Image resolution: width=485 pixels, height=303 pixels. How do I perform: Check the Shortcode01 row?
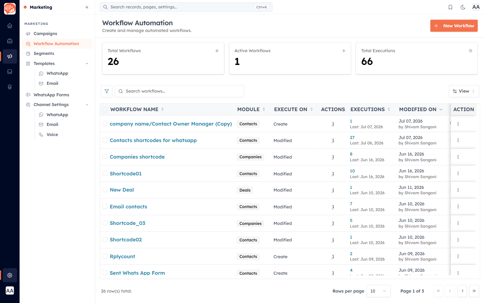pos(105,173)
